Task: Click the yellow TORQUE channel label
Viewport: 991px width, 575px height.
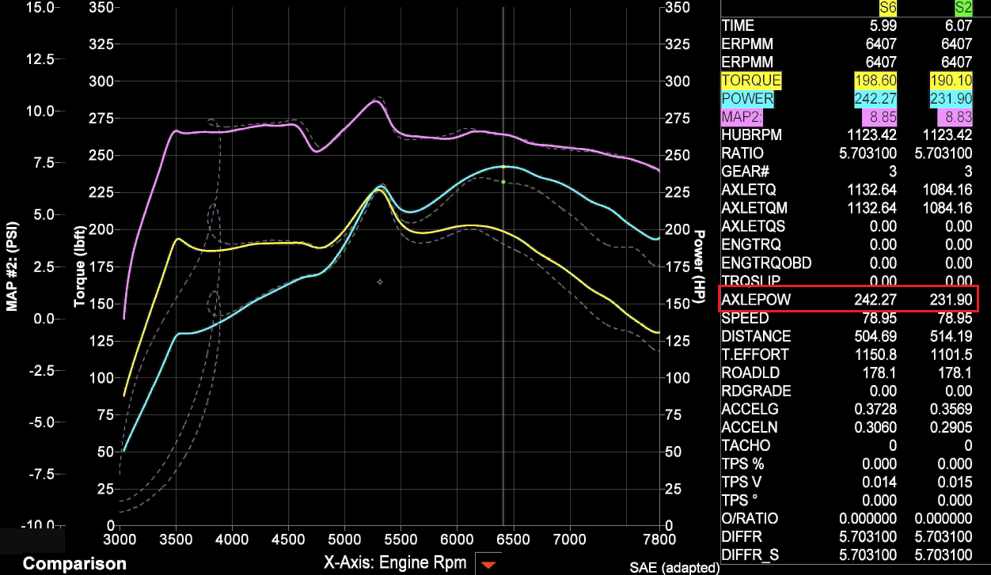Action: click(751, 81)
